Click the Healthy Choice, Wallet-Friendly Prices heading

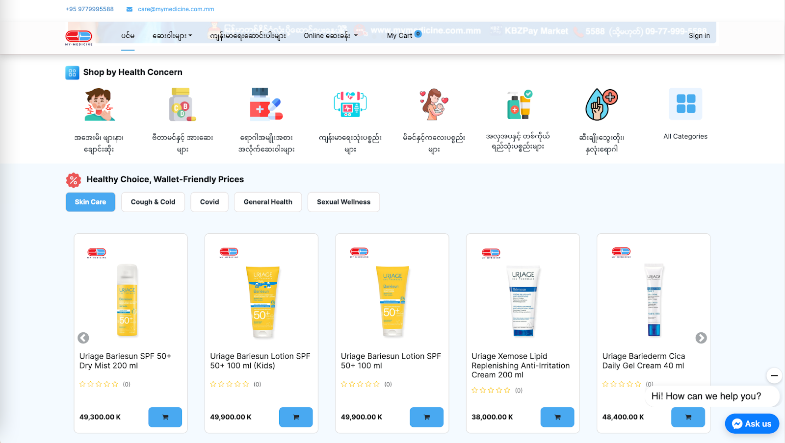(165, 180)
